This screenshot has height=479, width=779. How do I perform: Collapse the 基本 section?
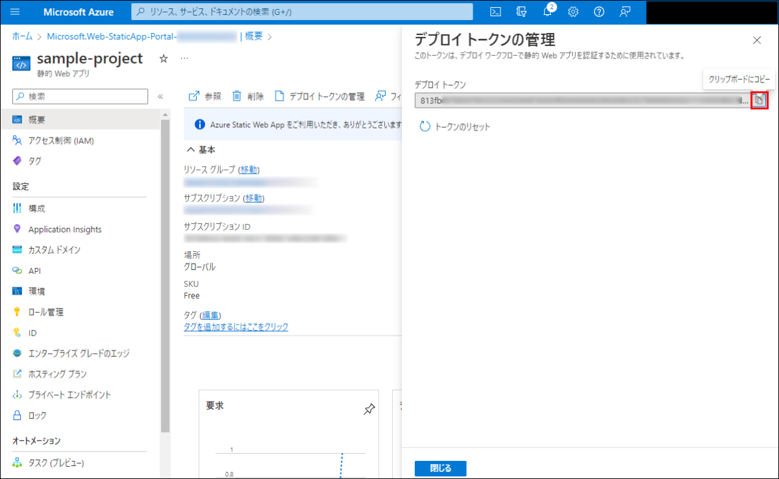coord(201,149)
